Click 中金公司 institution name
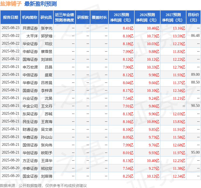 click(30, 106)
